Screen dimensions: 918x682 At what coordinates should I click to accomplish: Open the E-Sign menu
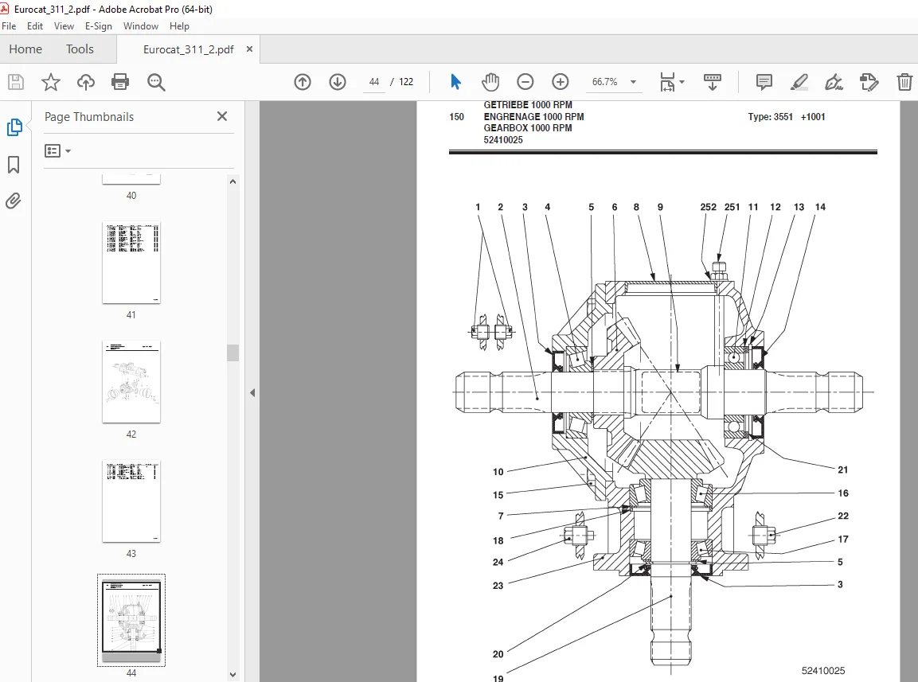point(99,26)
